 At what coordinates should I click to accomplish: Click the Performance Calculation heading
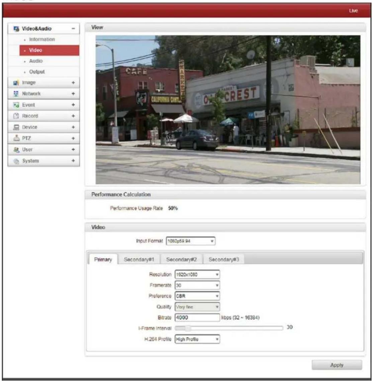pos(121,195)
